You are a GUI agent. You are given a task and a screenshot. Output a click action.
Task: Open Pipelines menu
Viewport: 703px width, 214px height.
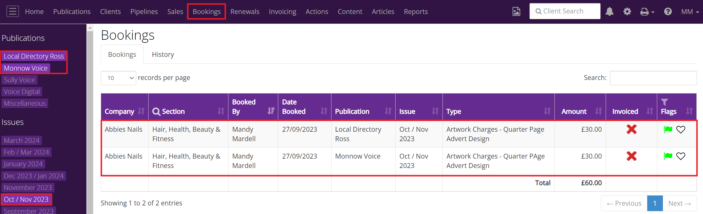point(144,12)
